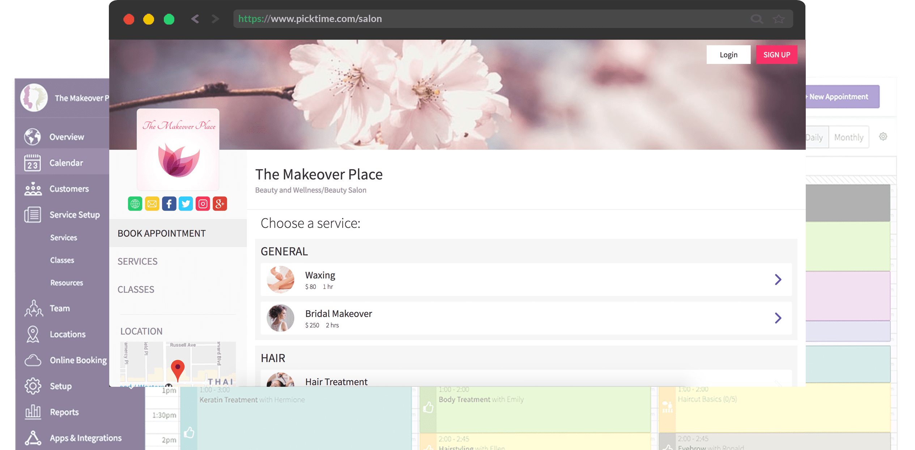915x450 pixels.
Task: Open the Twitter social link icon
Action: pos(186,204)
